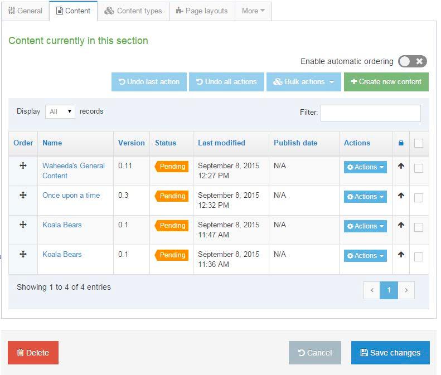This screenshot has height=375, width=441.
Task: Open the Page layouts tab
Action: tap(202, 11)
